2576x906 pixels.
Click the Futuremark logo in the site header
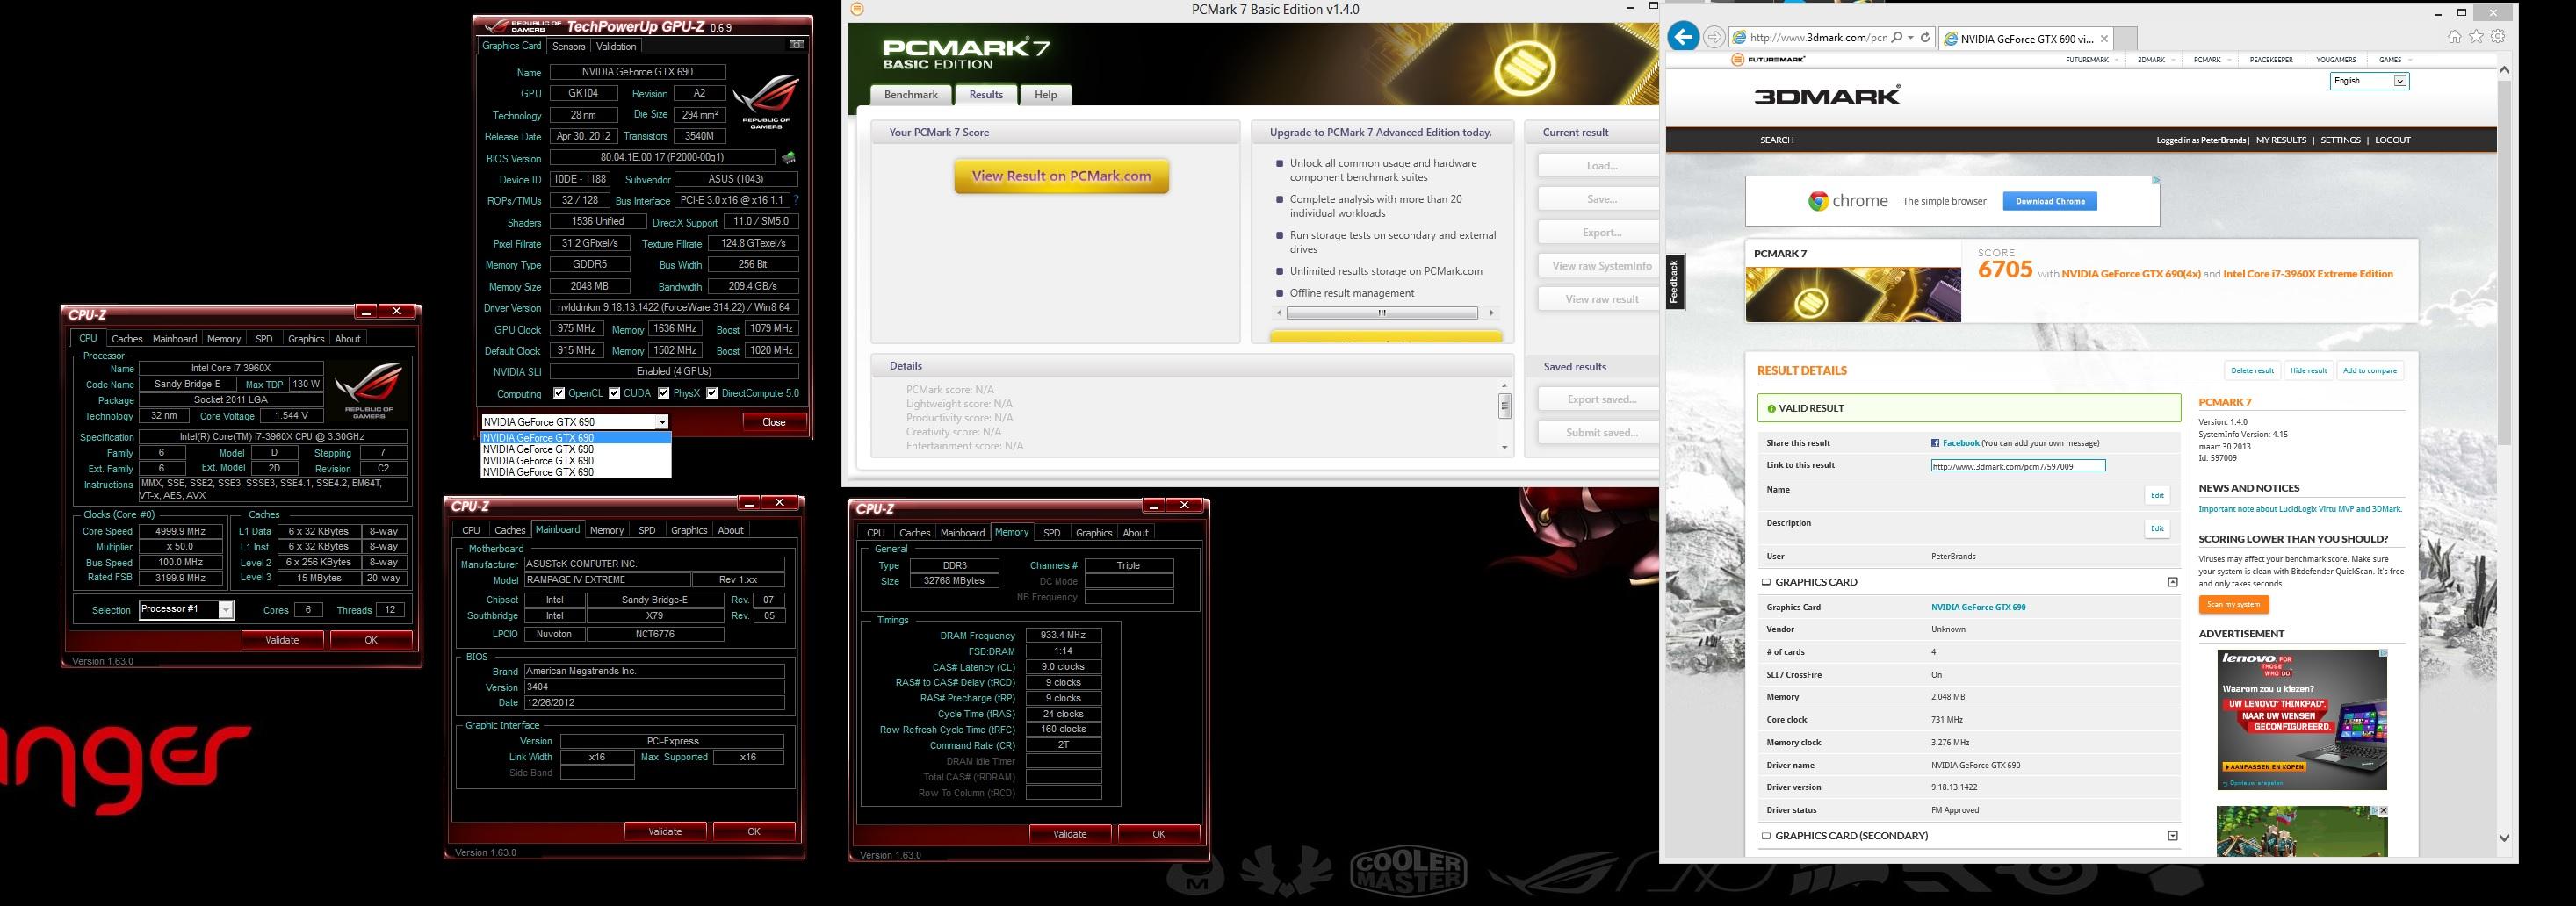pos(1768,60)
